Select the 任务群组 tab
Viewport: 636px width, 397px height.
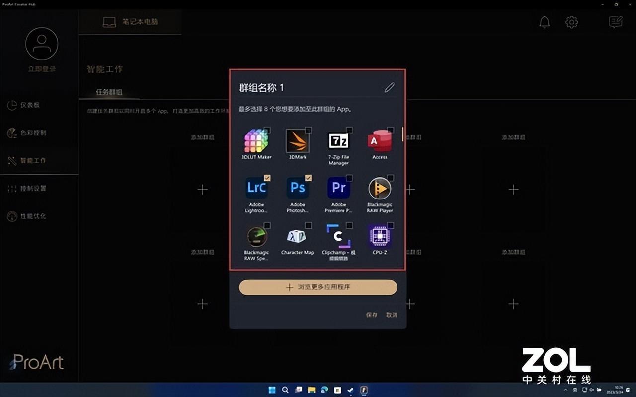[x=109, y=92]
